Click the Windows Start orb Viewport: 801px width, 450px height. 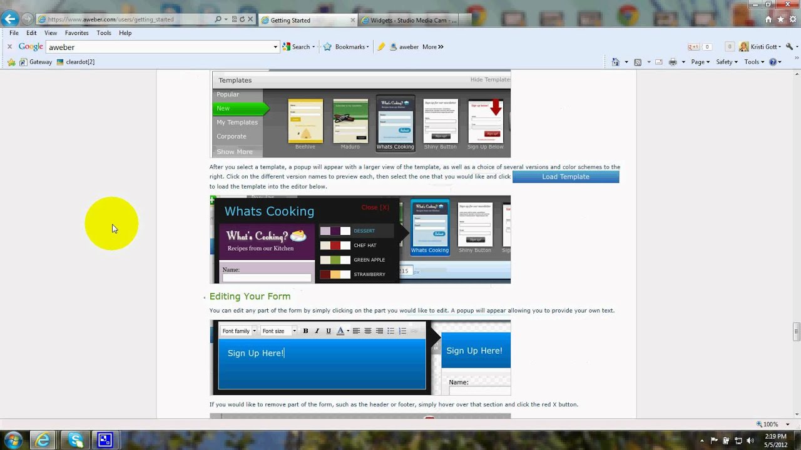[x=13, y=440]
